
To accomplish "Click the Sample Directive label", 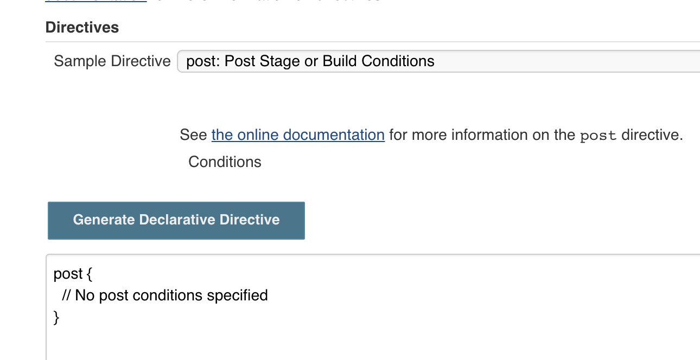I will [112, 61].
